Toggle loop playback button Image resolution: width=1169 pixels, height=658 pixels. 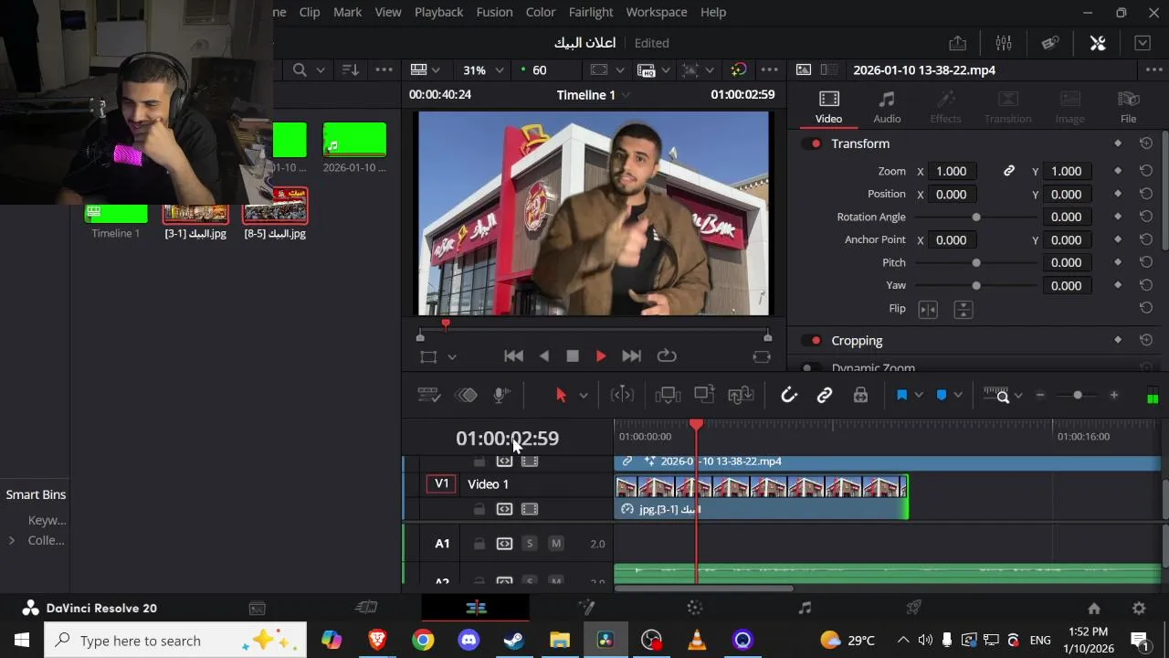667,356
